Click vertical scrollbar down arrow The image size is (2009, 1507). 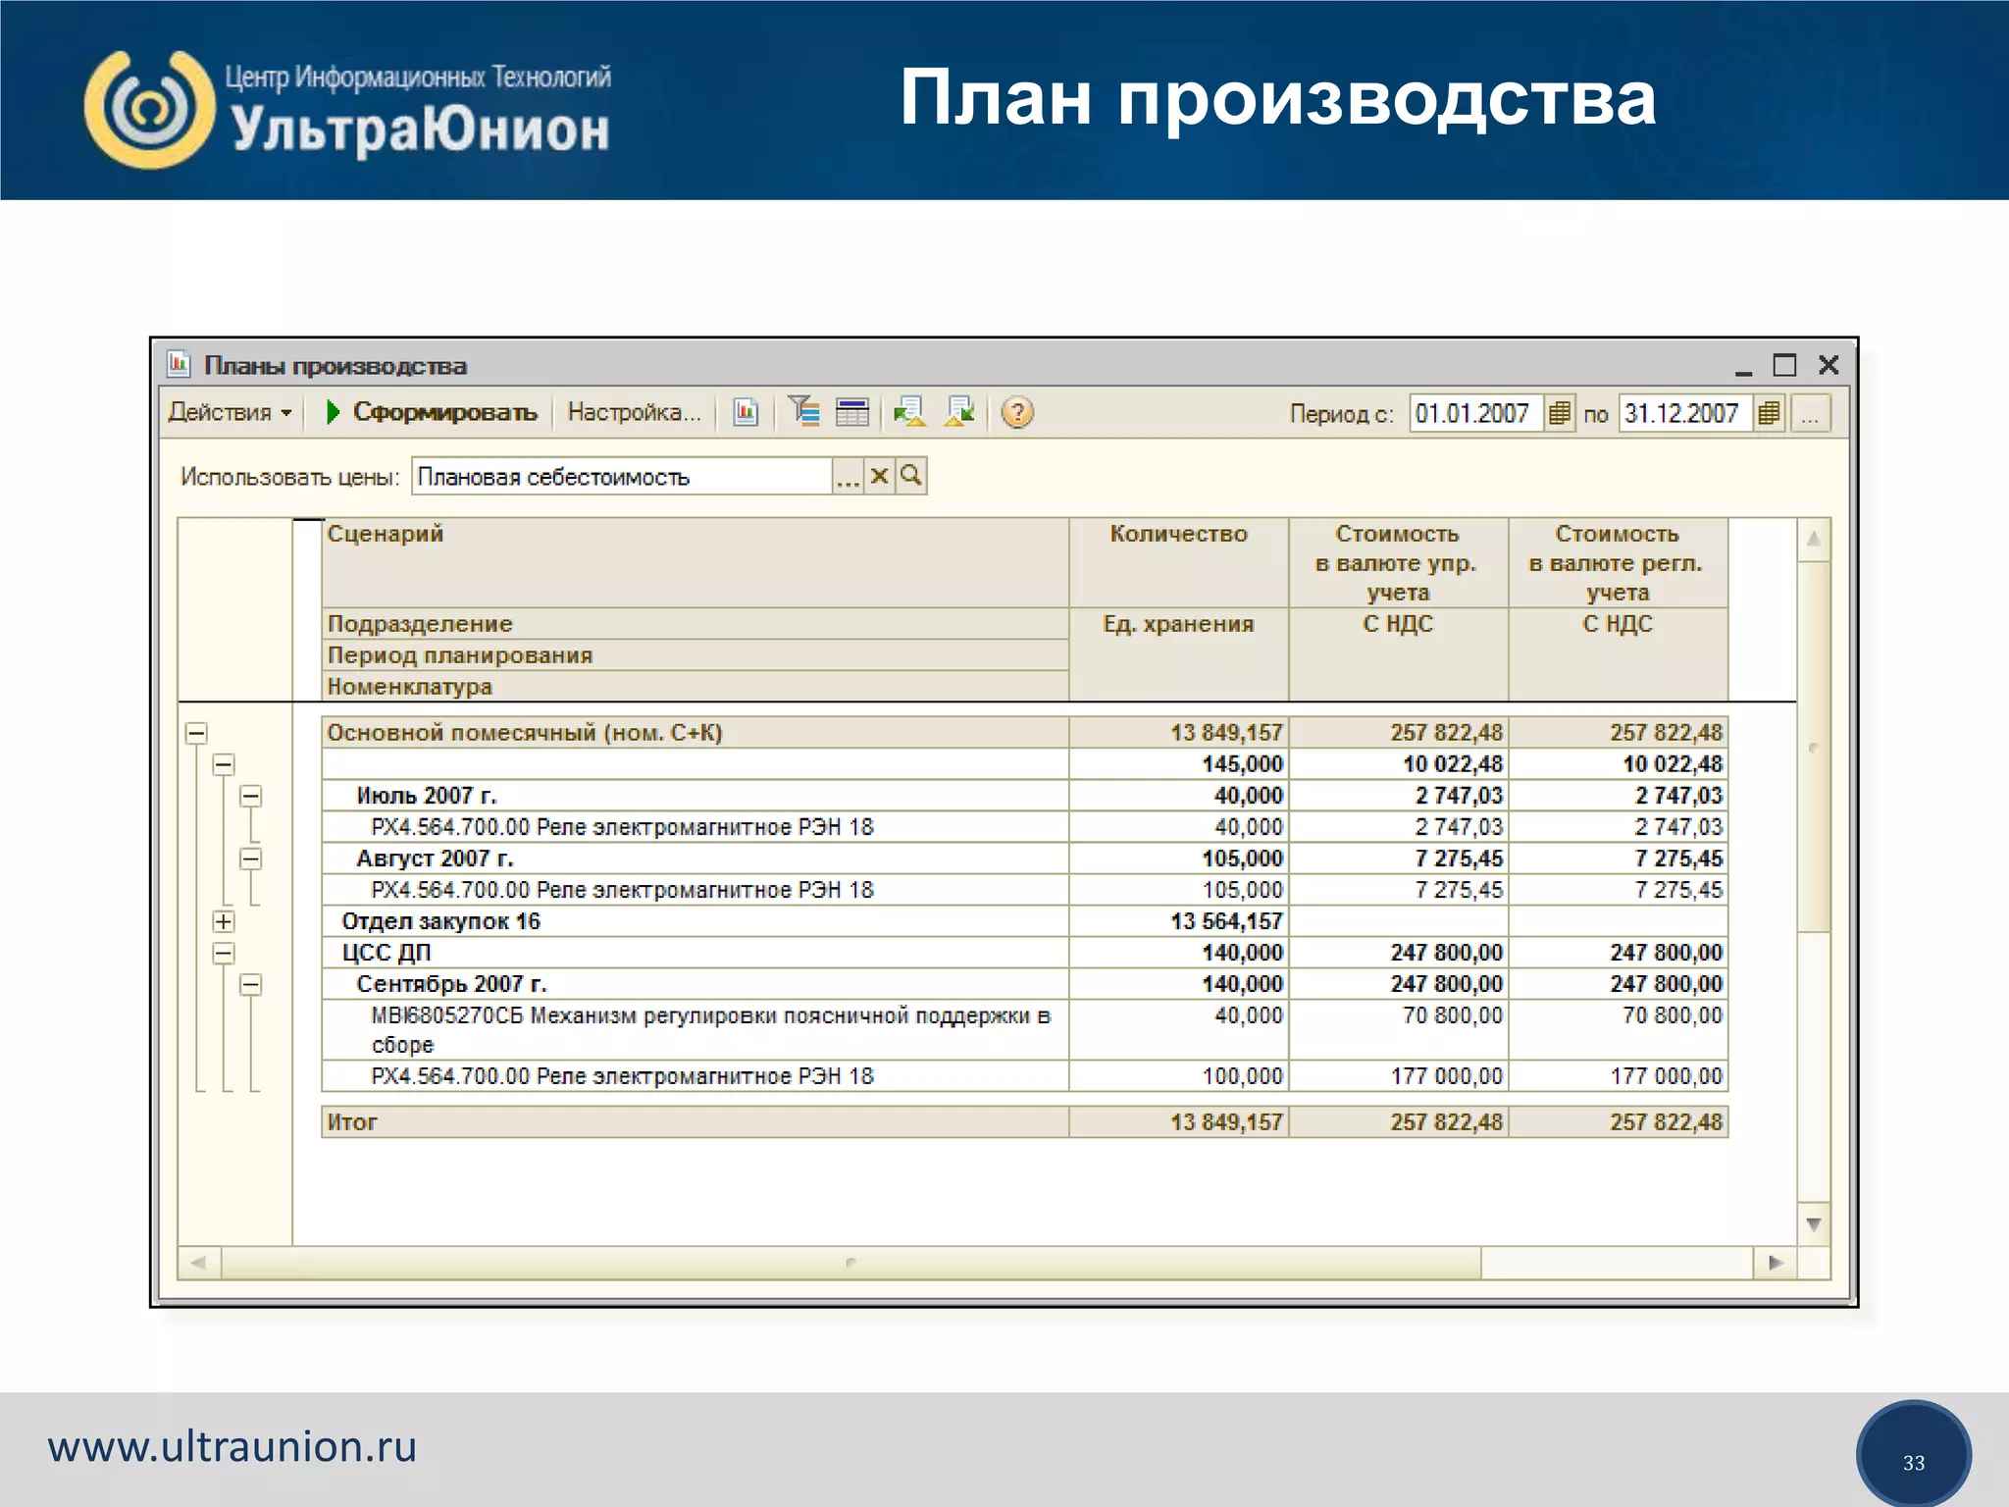click(1814, 1224)
